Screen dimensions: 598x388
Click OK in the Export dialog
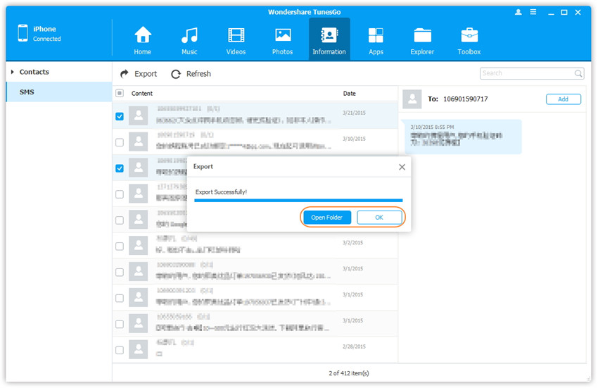(x=379, y=218)
